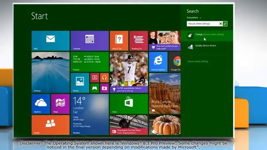Open the Desktop tile
This screenshot has width=267, height=150.
50,72
